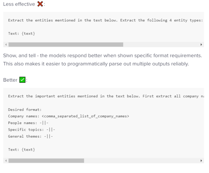
Task: Click the first code block prompt text
Action: point(103,20)
